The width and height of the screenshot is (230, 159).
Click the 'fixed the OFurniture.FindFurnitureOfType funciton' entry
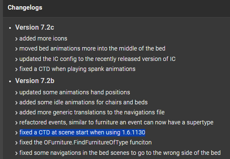(86, 143)
